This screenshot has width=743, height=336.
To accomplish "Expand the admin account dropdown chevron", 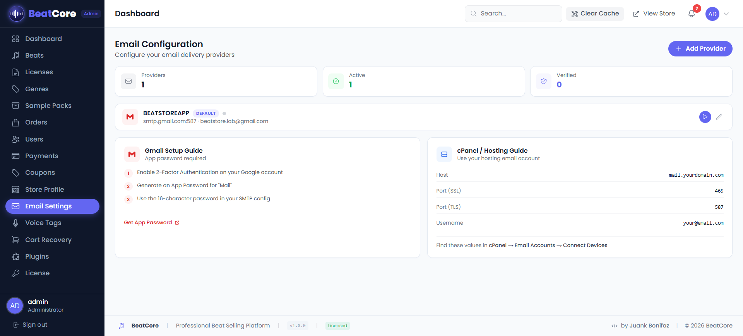I will pos(726,14).
